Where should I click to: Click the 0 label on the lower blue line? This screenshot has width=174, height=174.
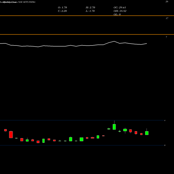(x=165, y=145)
